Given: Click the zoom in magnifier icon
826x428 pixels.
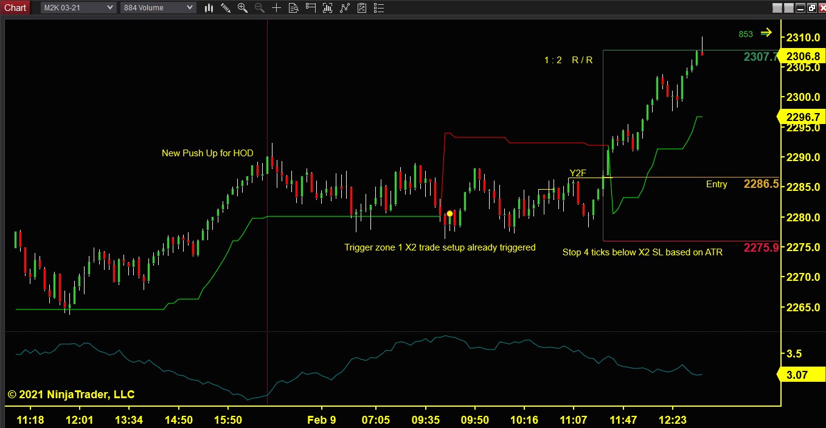Looking at the screenshot, I should [243, 7].
